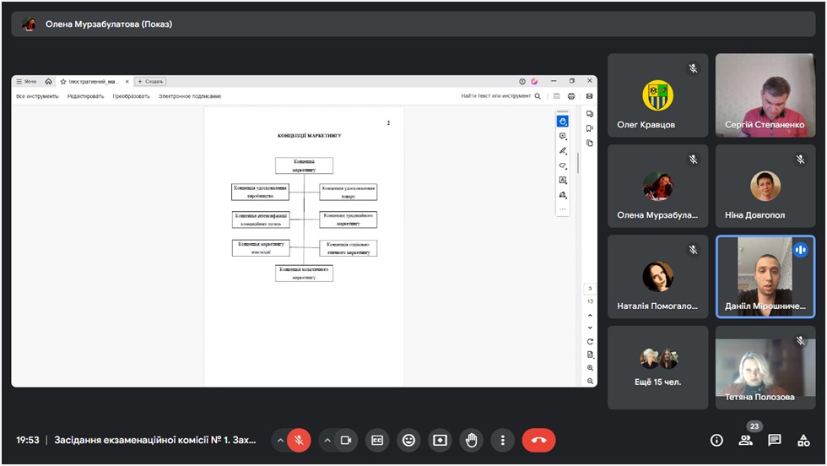This screenshot has height=466, width=827.
Task: Open the three-dot more options menu
Action: coord(502,440)
